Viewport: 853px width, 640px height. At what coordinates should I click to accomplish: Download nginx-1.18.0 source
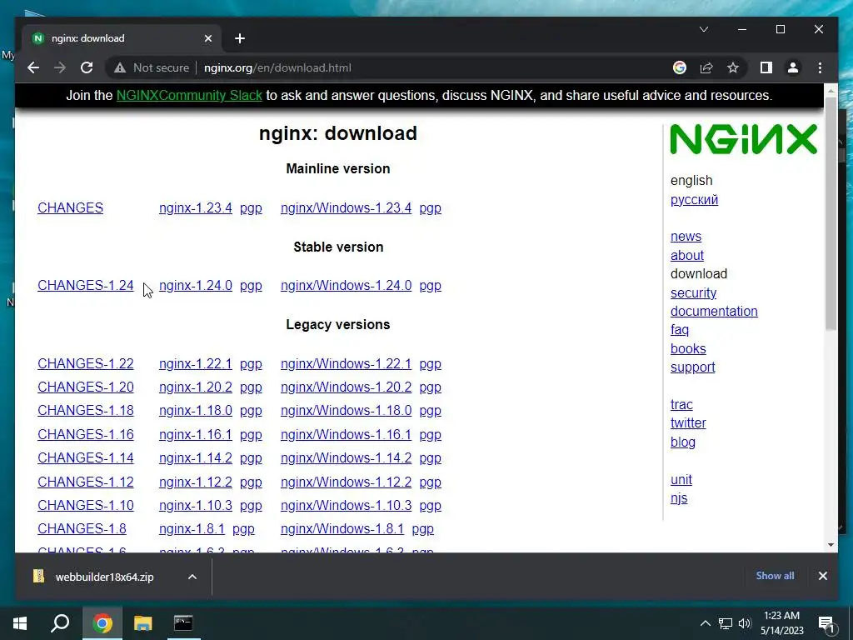click(x=195, y=410)
